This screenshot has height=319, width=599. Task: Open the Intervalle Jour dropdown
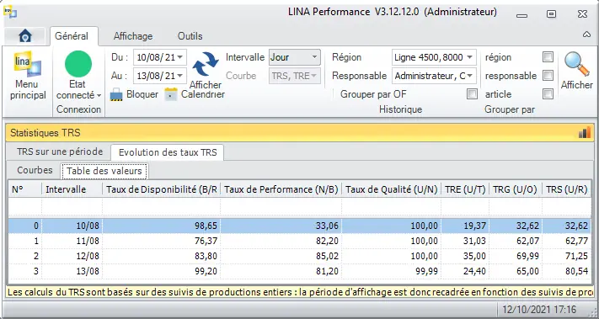(x=314, y=57)
